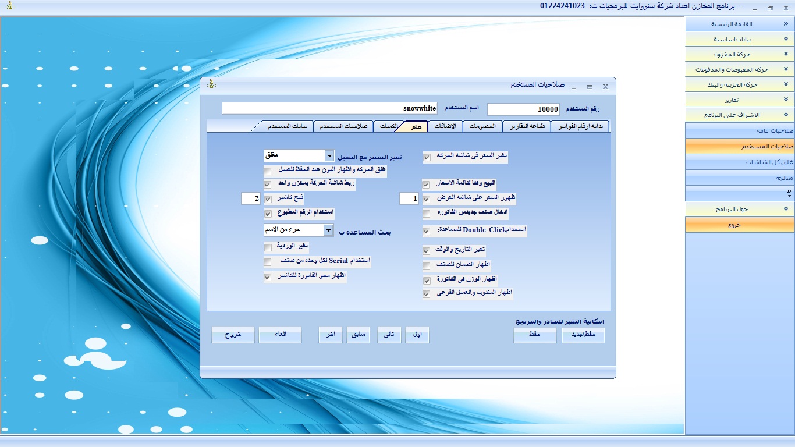Click the chevron icon beside بيانات اساسية

tap(786, 40)
